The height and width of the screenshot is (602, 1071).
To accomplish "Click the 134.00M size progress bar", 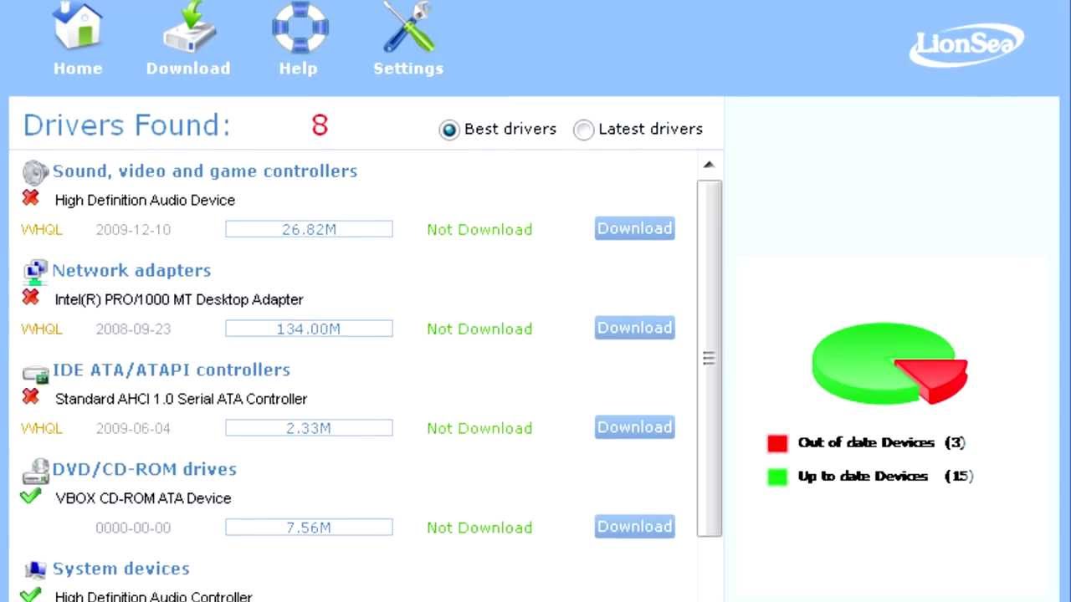I will point(309,329).
